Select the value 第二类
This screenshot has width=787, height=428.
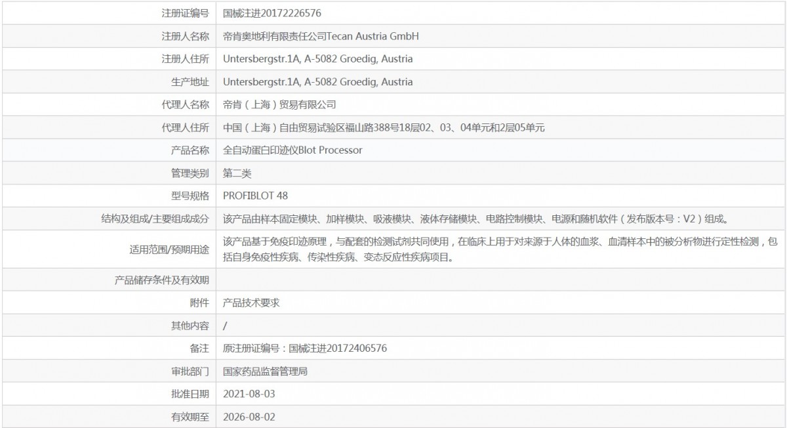coord(237,173)
